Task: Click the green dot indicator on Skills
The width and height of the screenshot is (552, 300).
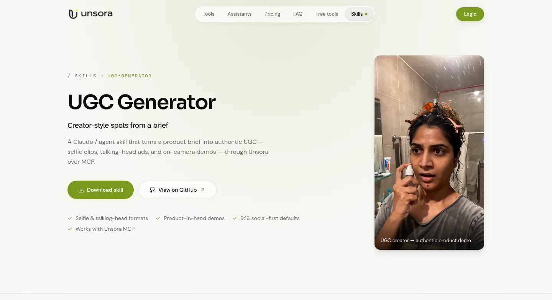Action: coord(366,14)
